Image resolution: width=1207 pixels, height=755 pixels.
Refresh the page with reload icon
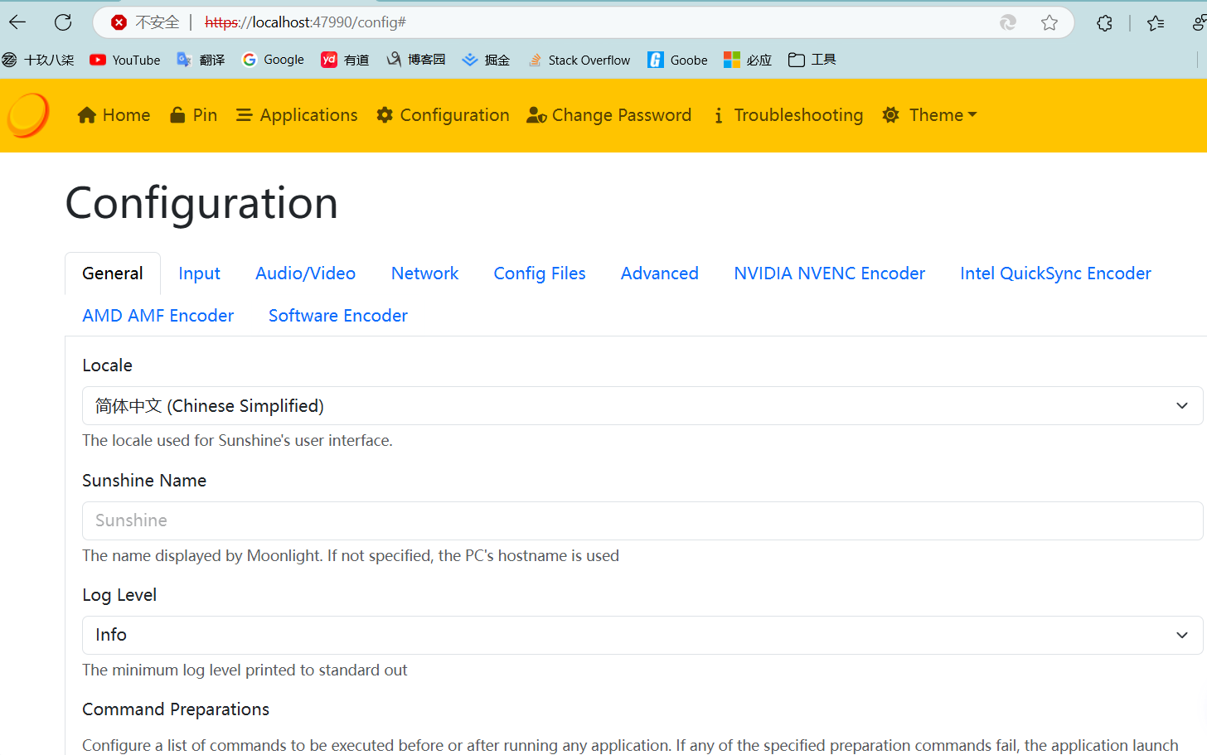coord(63,22)
